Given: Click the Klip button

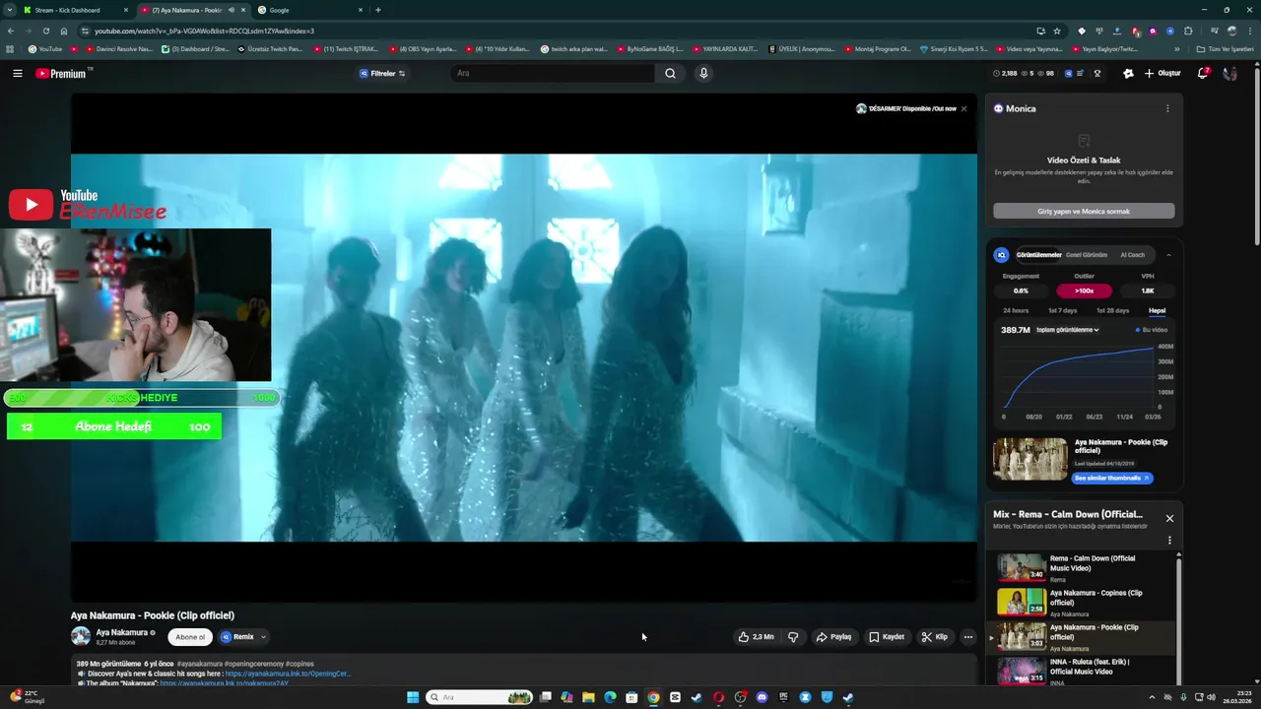Looking at the screenshot, I should (935, 637).
